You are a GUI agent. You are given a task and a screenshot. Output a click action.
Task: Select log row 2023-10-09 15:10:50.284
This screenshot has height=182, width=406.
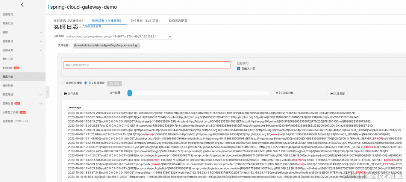pyautogui.click(x=235, y=130)
